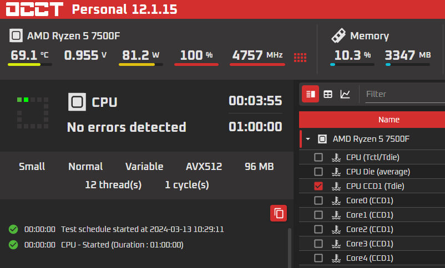Click the OCCT logo in header
Viewport: 445px width, 268px height.
click(34, 9)
